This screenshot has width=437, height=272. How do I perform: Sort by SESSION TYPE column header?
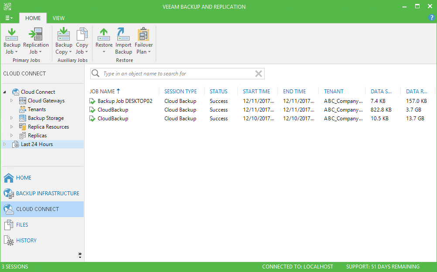click(180, 91)
